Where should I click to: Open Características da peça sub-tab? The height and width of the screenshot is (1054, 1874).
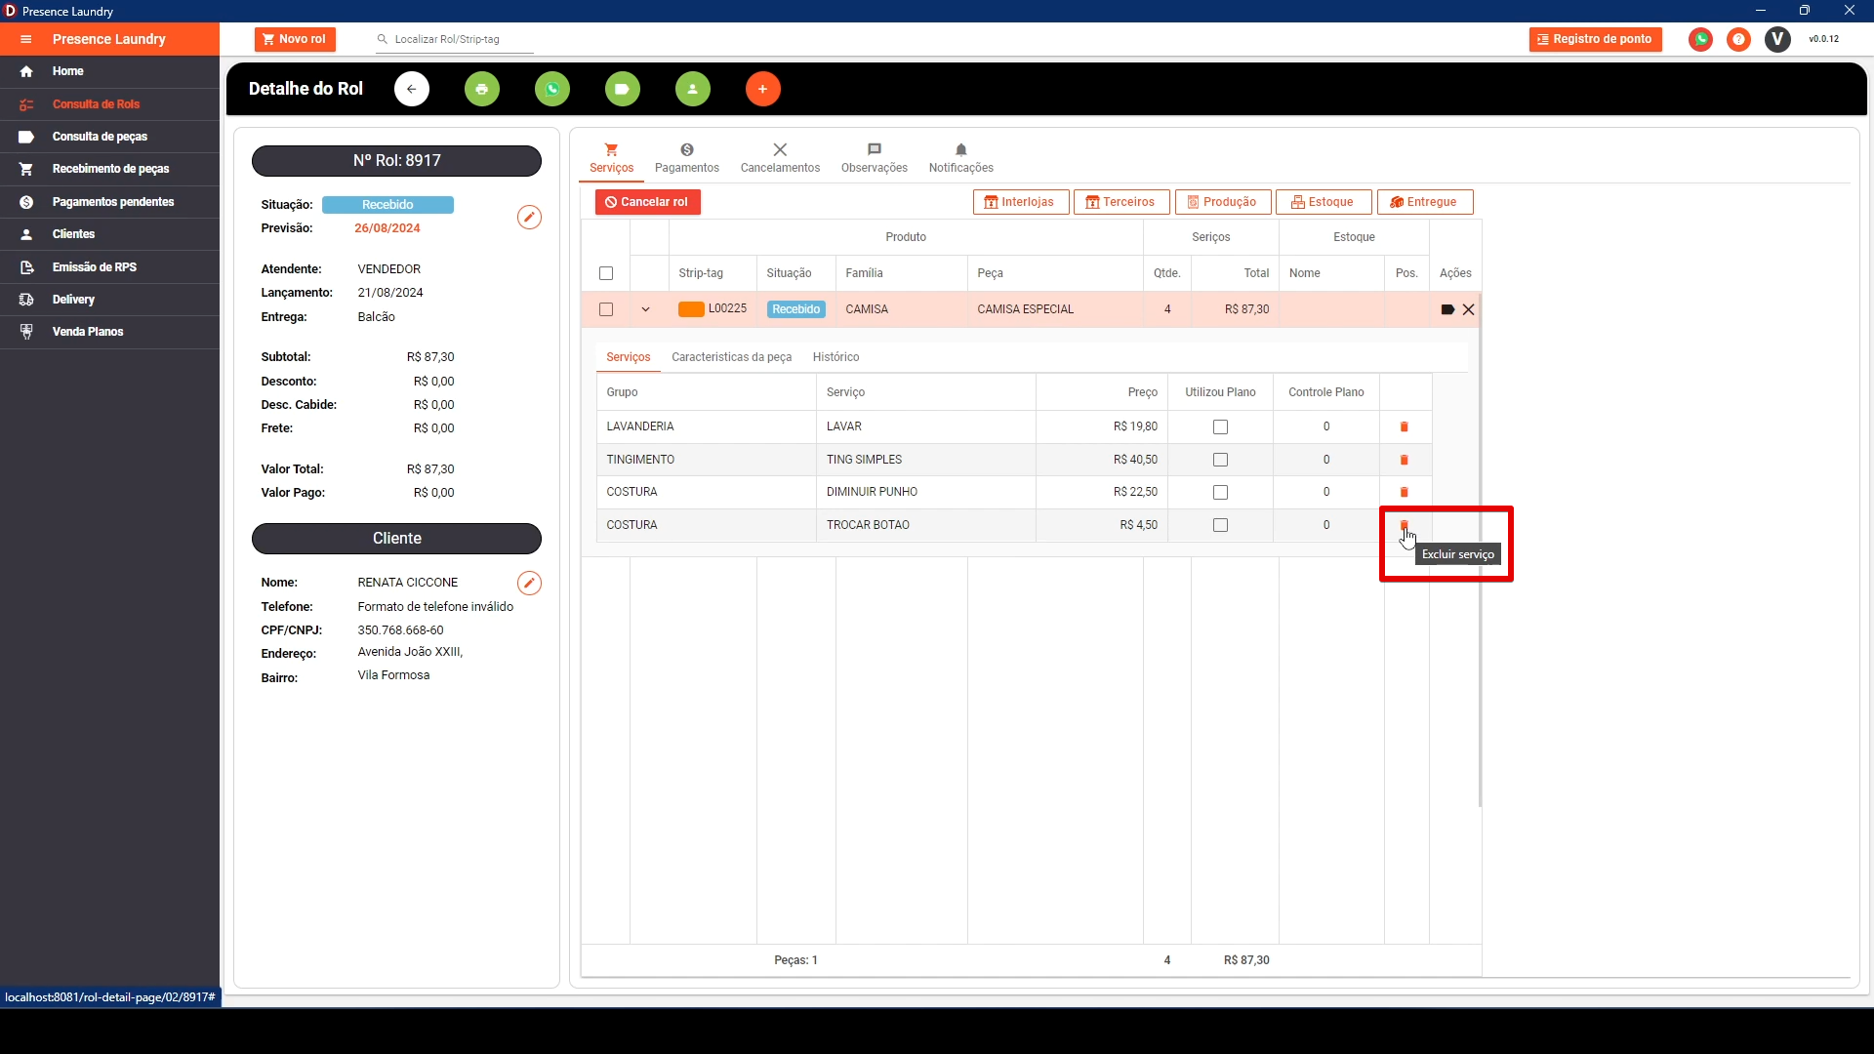pyautogui.click(x=732, y=357)
